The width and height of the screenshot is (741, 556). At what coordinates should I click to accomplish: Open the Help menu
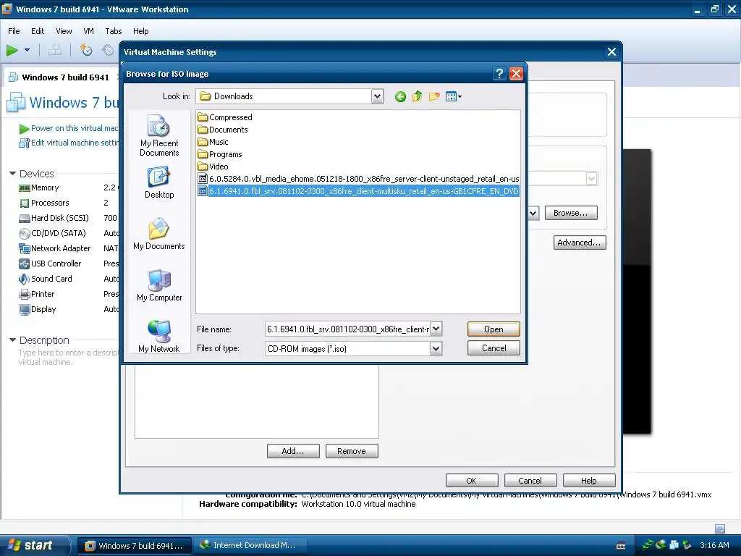pyautogui.click(x=141, y=31)
